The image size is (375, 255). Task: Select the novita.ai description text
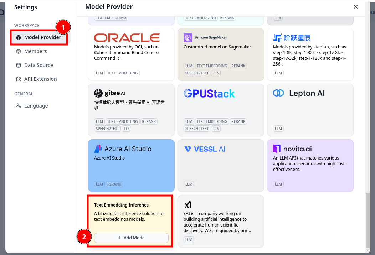coord(309,164)
